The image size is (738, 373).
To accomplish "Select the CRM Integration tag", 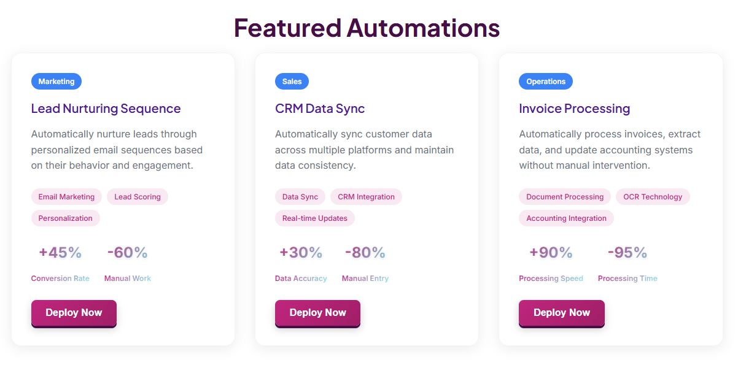I will click(366, 196).
